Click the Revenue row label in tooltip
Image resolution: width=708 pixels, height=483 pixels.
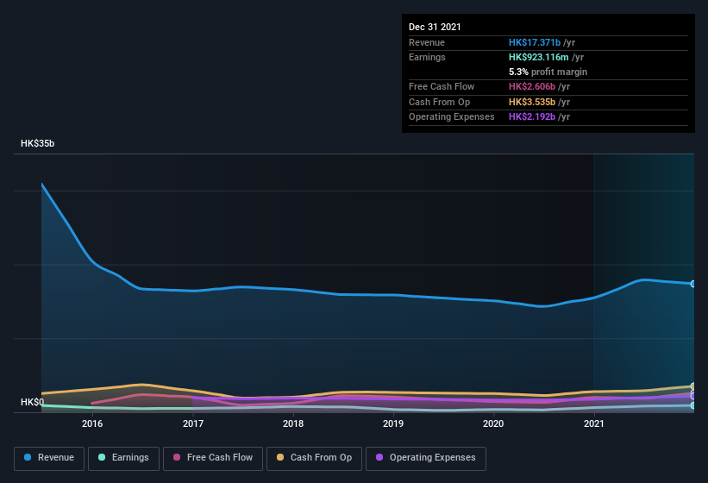point(427,42)
